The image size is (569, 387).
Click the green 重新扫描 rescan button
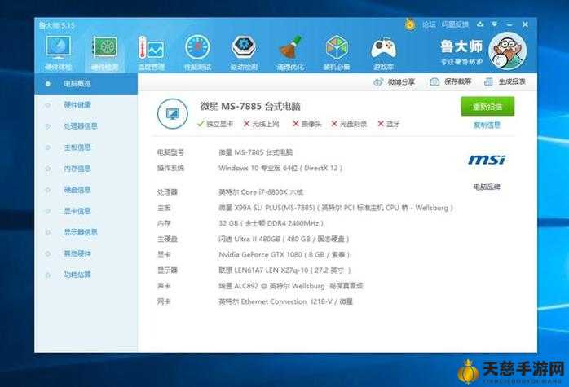click(x=487, y=106)
